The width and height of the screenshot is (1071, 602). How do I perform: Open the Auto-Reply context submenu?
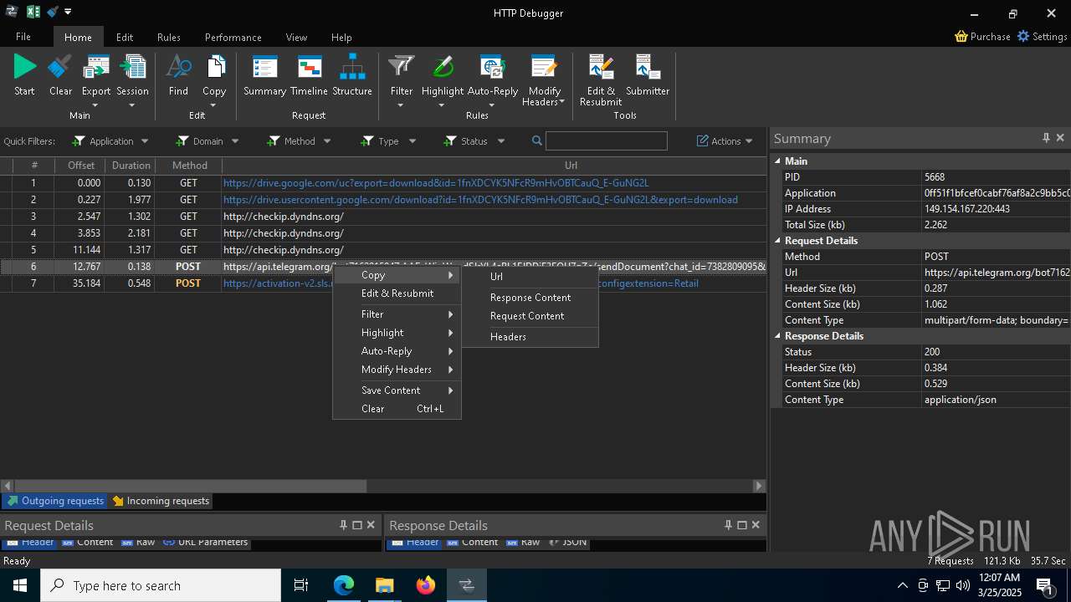[397, 351]
